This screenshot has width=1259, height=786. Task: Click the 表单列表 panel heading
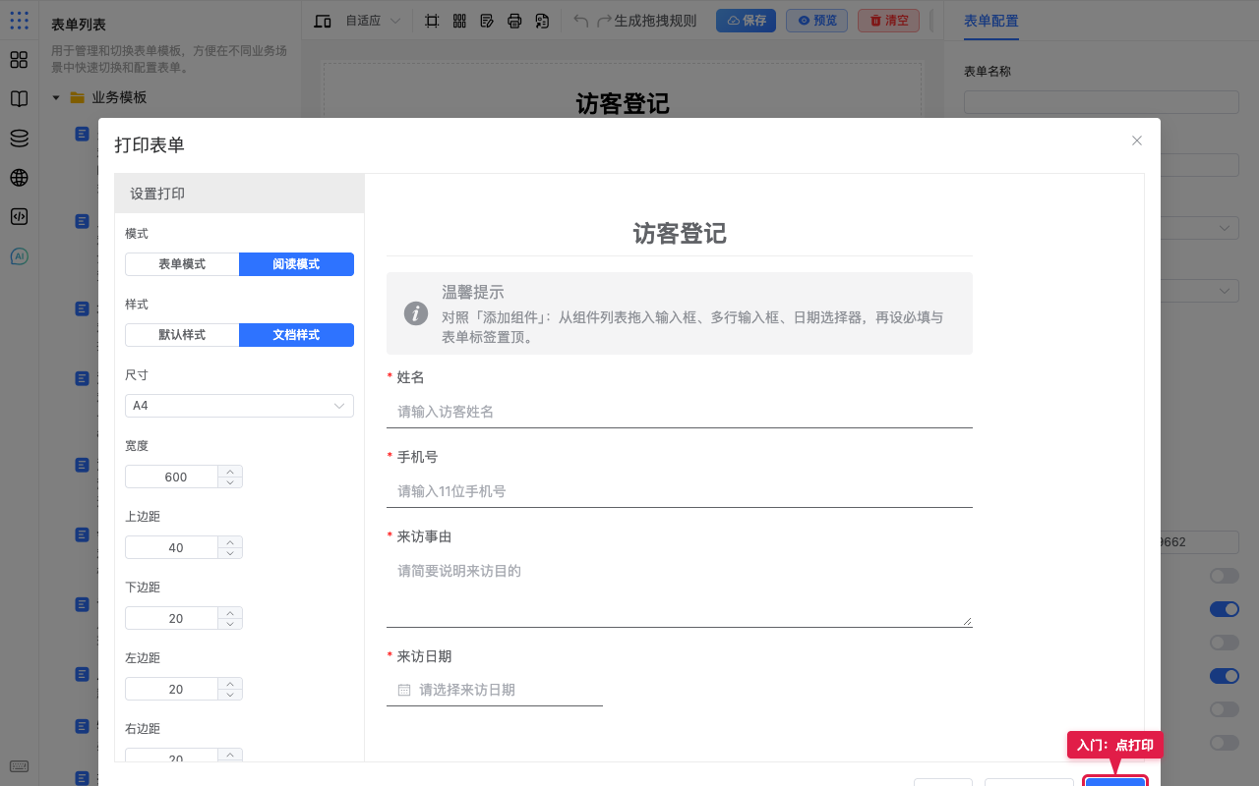[79, 25]
